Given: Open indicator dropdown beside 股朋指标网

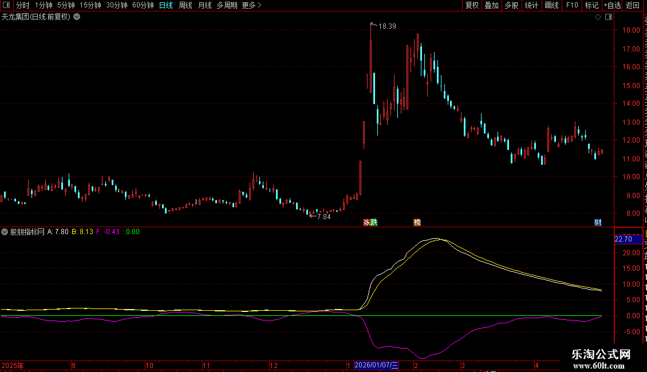Looking at the screenshot, I should (5, 232).
